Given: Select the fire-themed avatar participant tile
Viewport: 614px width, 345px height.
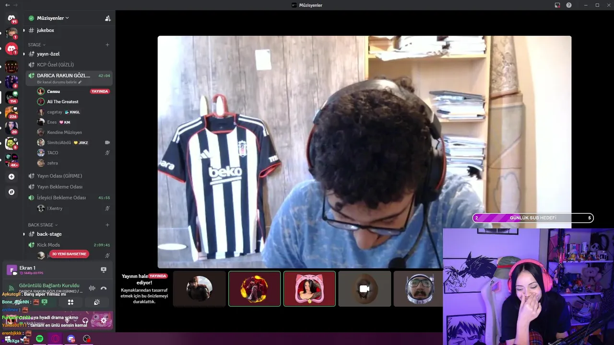Looking at the screenshot, I should pos(254,288).
